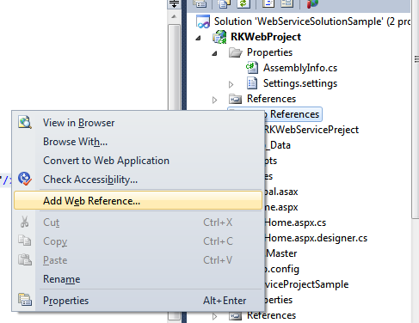Collapse the Properties folder node
The height and width of the screenshot is (323, 419).
(214, 53)
